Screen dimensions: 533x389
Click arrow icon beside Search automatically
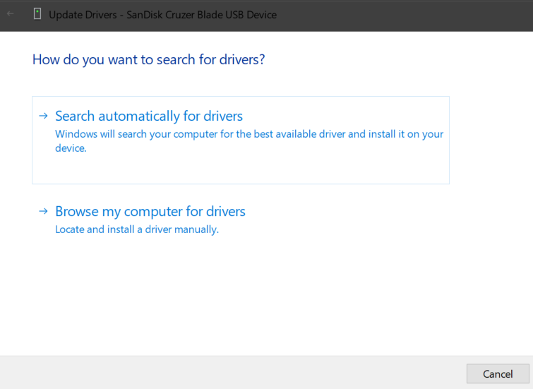(43, 116)
